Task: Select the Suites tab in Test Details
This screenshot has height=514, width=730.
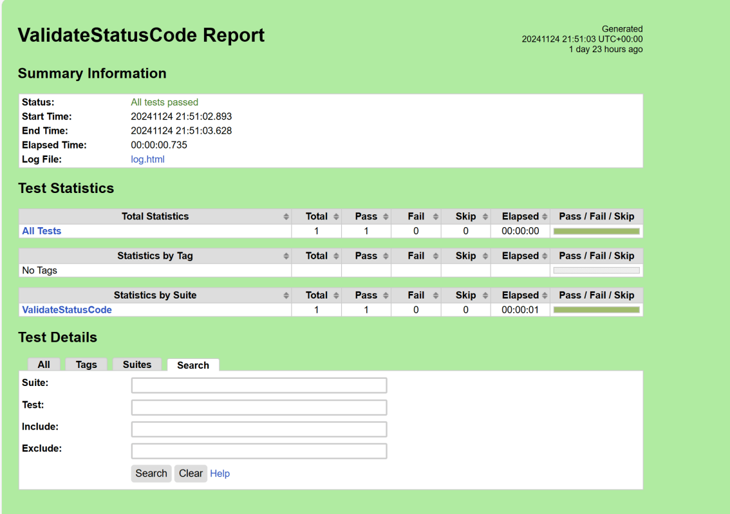Action: 137,365
